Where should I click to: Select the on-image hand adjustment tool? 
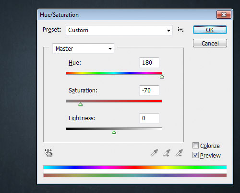click(48, 153)
